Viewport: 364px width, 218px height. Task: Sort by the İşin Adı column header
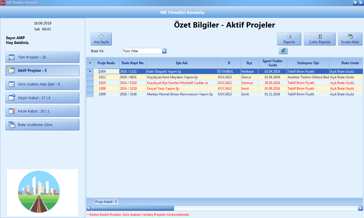pyautogui.click(x=181, y=63)
